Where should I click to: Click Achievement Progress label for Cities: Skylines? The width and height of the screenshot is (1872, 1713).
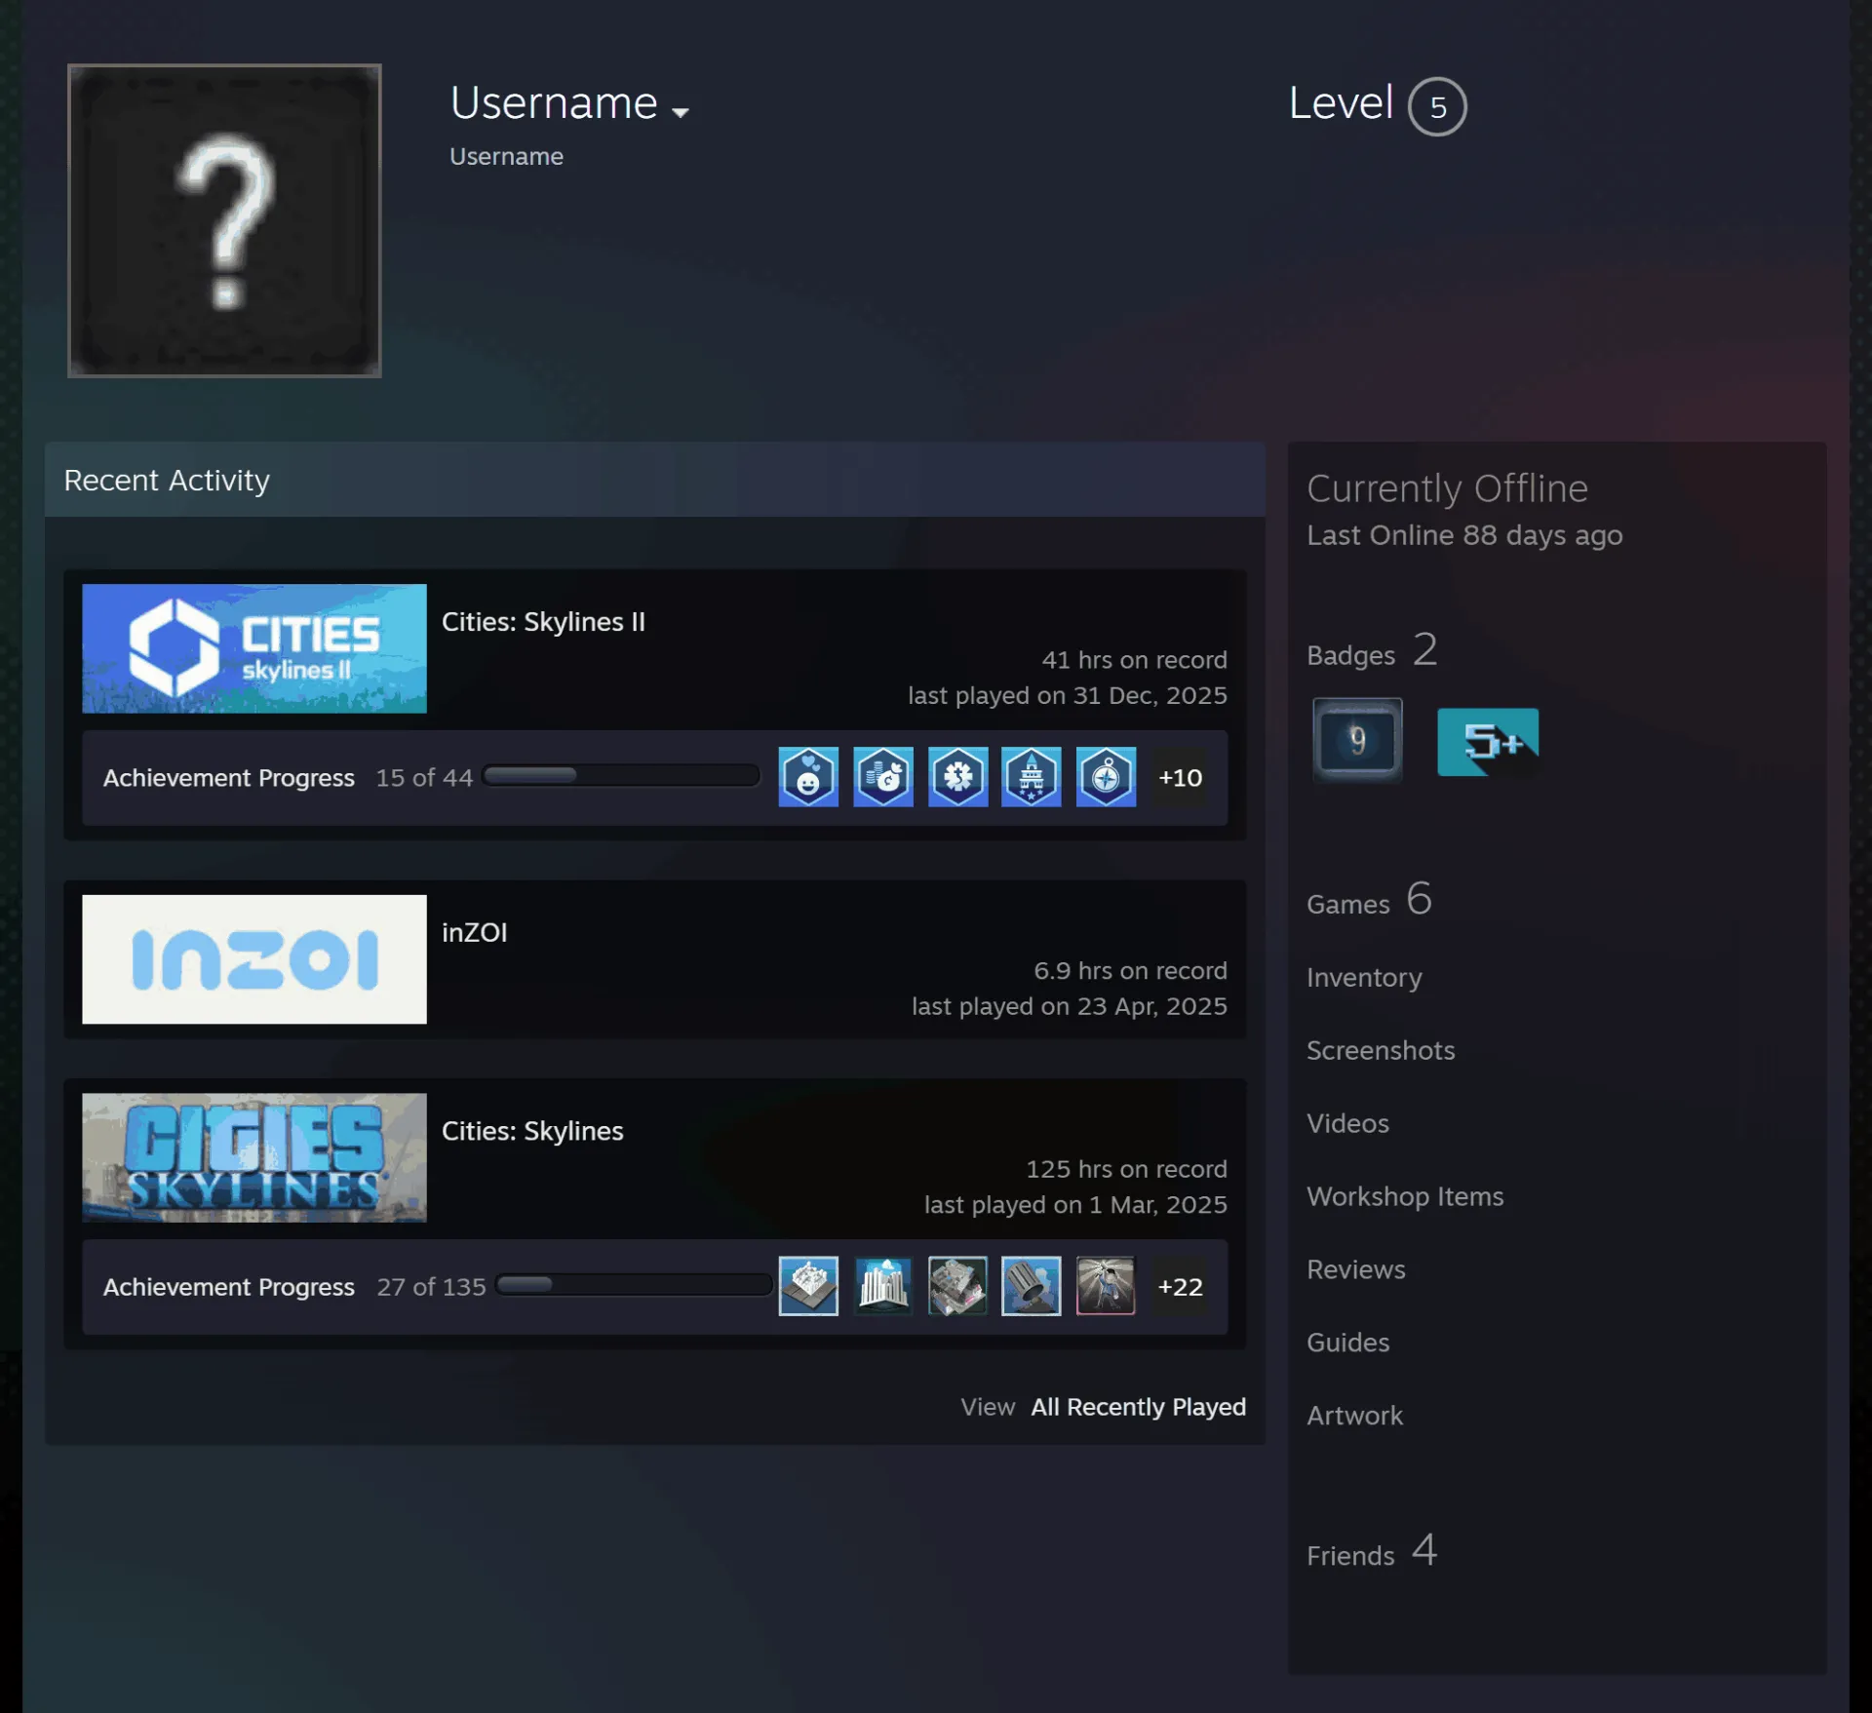click(x=229, y=1287)
